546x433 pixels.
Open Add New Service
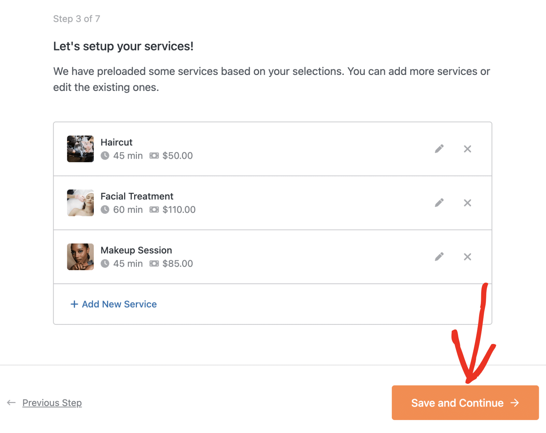pos(119,304)
